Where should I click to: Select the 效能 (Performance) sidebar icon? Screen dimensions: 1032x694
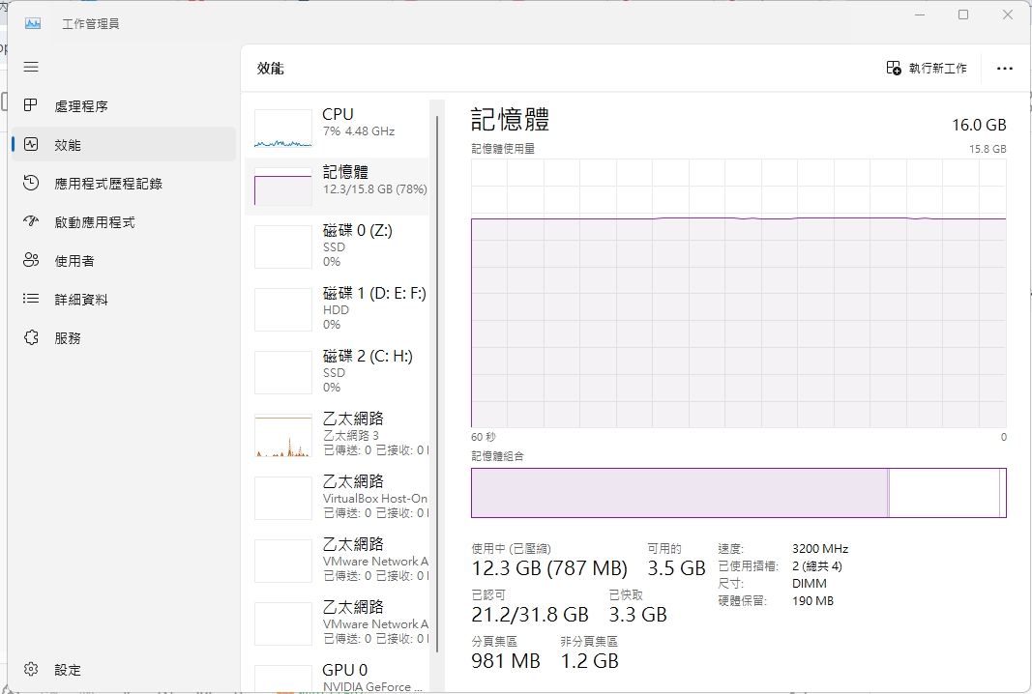pyautogui.click(x=31, y=144)
